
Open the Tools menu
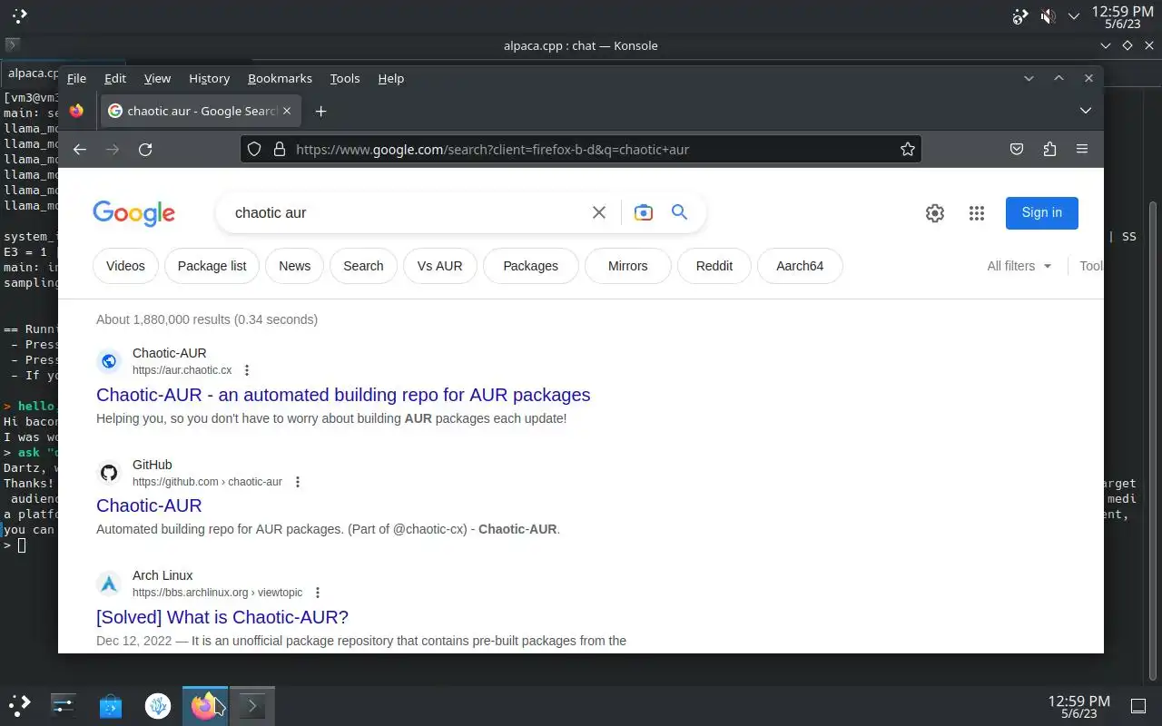(345, 78)
